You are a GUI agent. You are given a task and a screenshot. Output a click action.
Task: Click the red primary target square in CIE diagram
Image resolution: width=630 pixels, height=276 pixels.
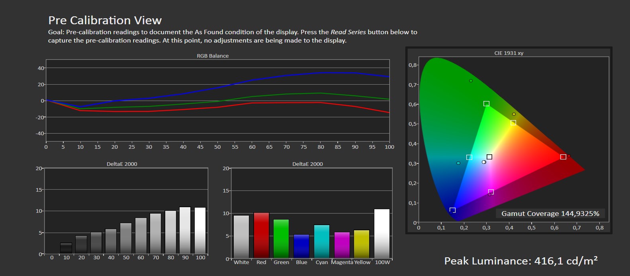point(563,157)
